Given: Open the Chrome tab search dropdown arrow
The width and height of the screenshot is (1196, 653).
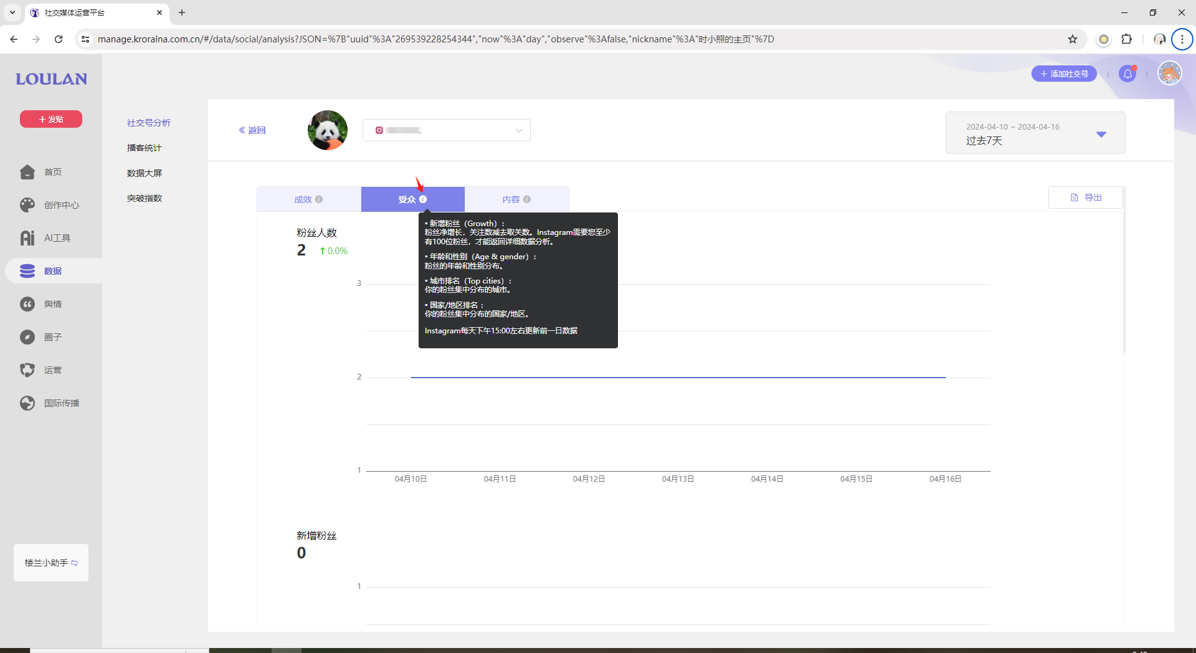Looking at the screenshot, I should [12, 12].
